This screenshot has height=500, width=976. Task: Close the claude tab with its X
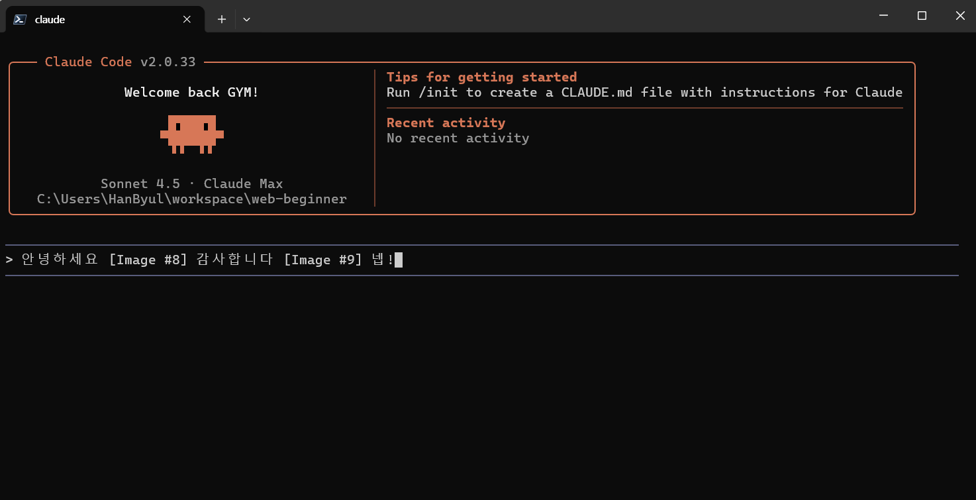(187, 19)
